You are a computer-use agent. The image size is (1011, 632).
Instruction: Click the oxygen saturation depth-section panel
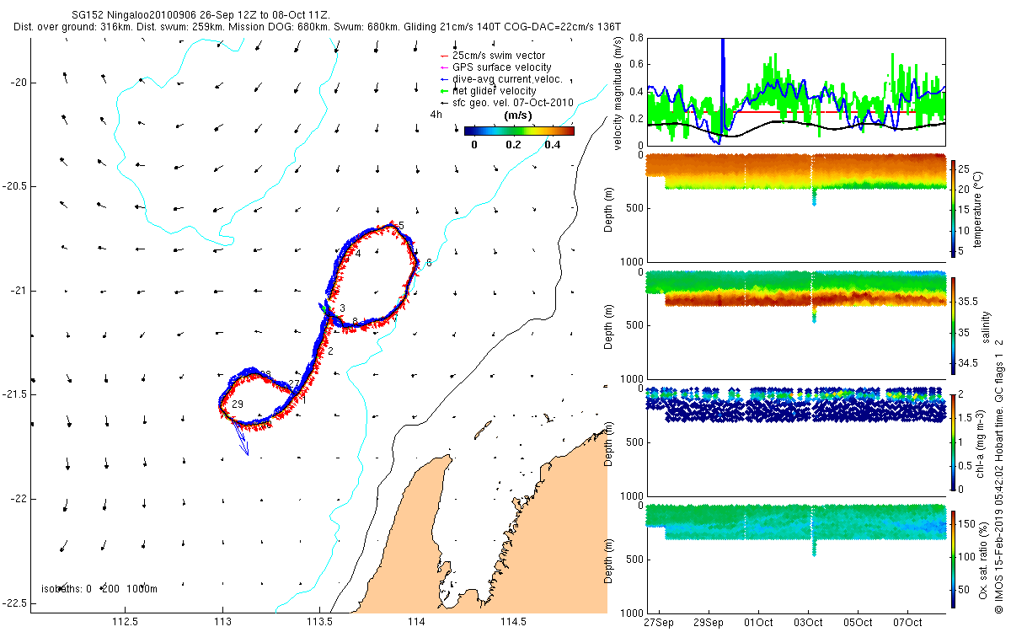[x=795, y=560]
